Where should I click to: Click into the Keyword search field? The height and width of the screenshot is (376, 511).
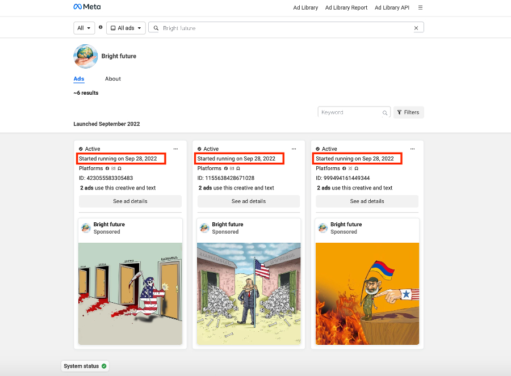point(350,112)
